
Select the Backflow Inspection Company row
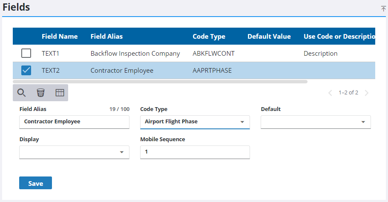click(135, 54)
